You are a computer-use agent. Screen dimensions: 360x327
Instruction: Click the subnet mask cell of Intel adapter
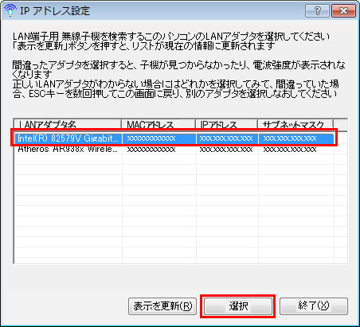295,138
